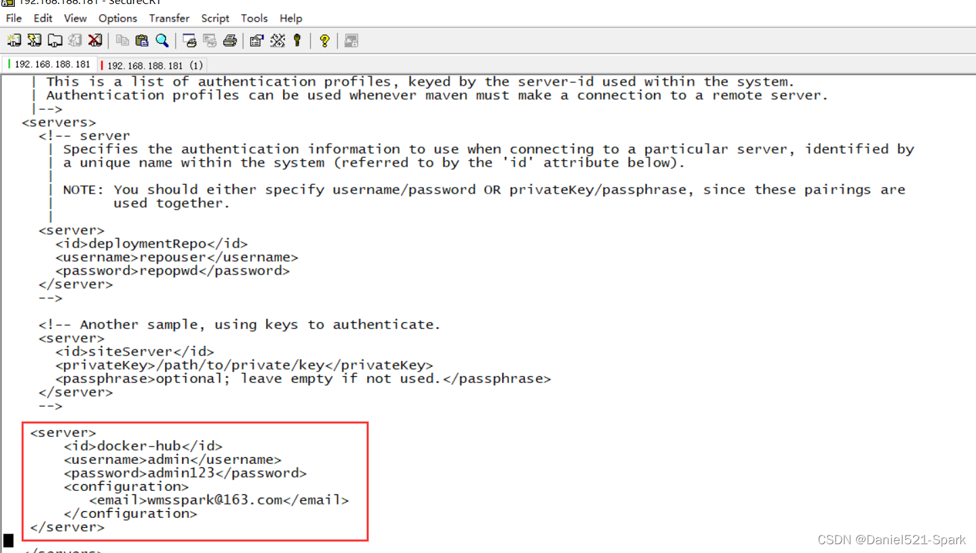Click the 'NOTE: You should either specify' line

tap(484, 190)
